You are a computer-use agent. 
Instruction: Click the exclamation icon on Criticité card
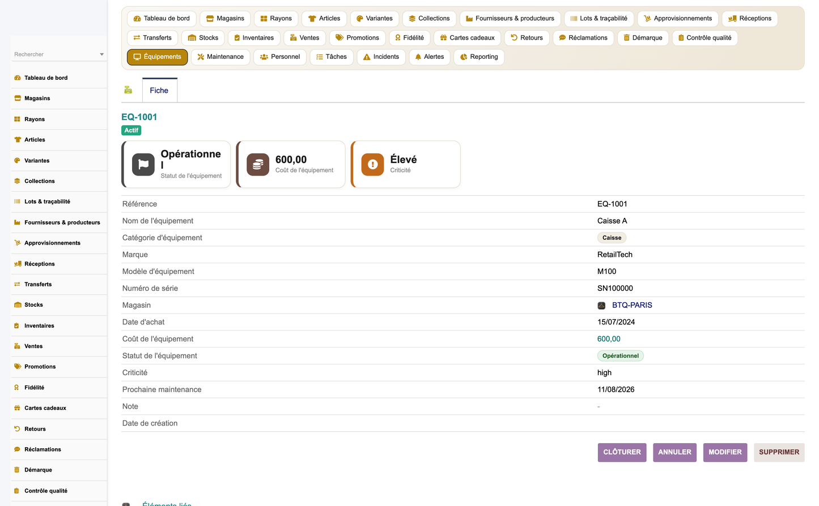pyautogui.click(x=372, y=165)
